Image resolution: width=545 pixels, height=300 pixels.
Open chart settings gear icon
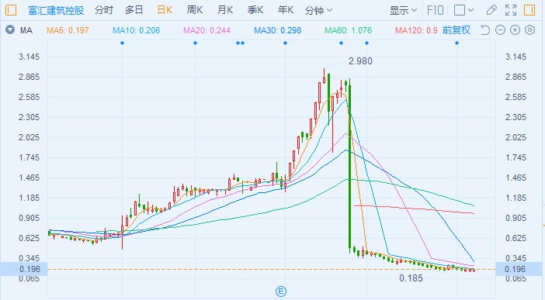(529, 30)
